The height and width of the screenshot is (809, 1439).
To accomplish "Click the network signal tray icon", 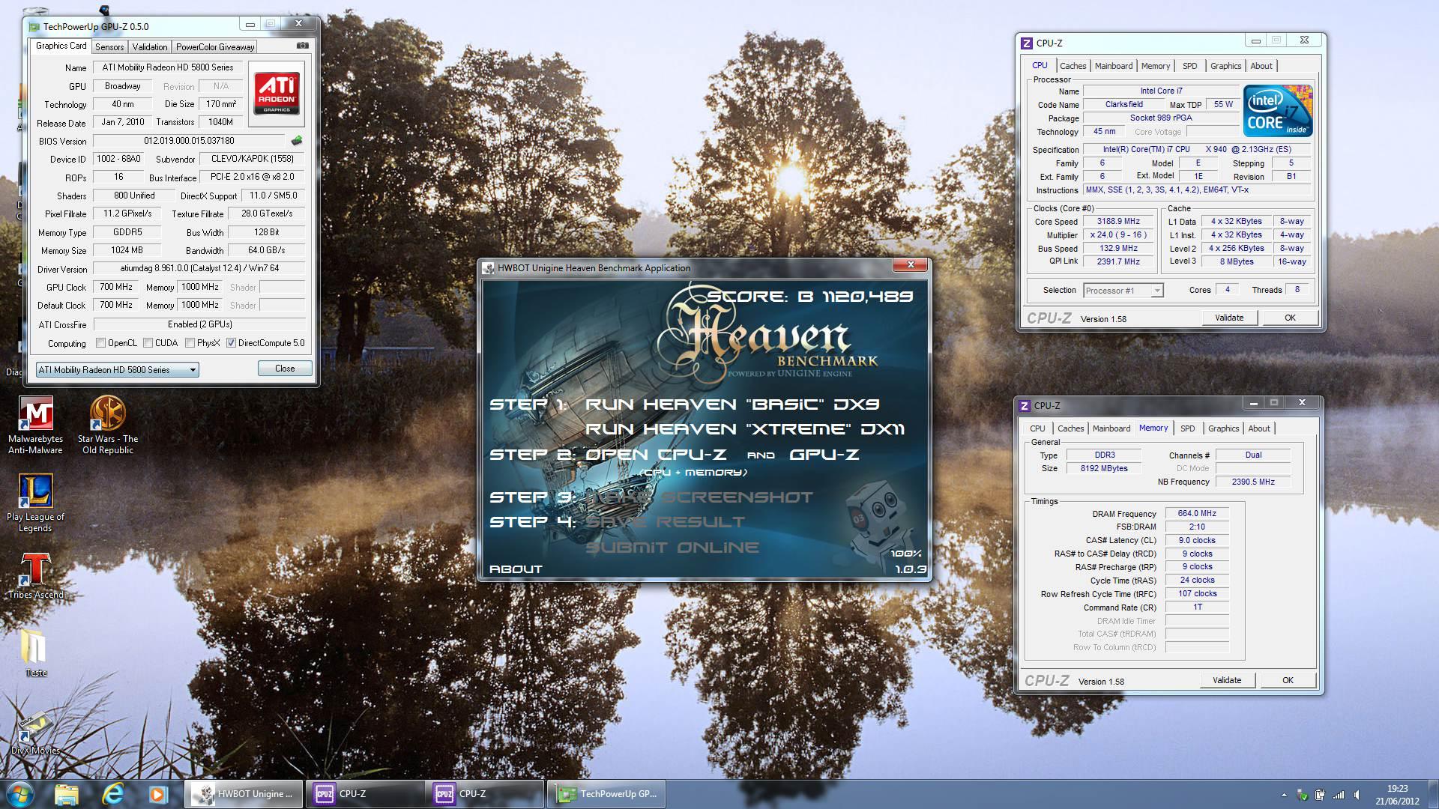I will point(1339,795).
